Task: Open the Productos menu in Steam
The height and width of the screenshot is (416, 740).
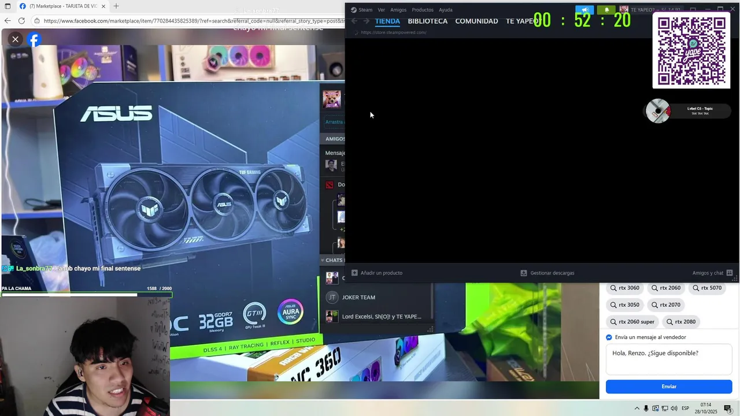Action: [x=423, y=10]
